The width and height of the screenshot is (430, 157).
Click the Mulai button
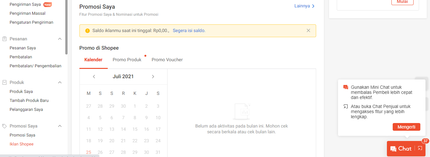click(402, 2)
